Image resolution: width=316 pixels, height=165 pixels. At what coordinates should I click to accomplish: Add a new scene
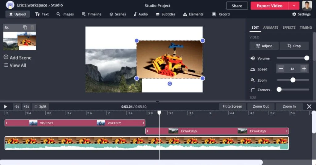click(x=18, y=58)
